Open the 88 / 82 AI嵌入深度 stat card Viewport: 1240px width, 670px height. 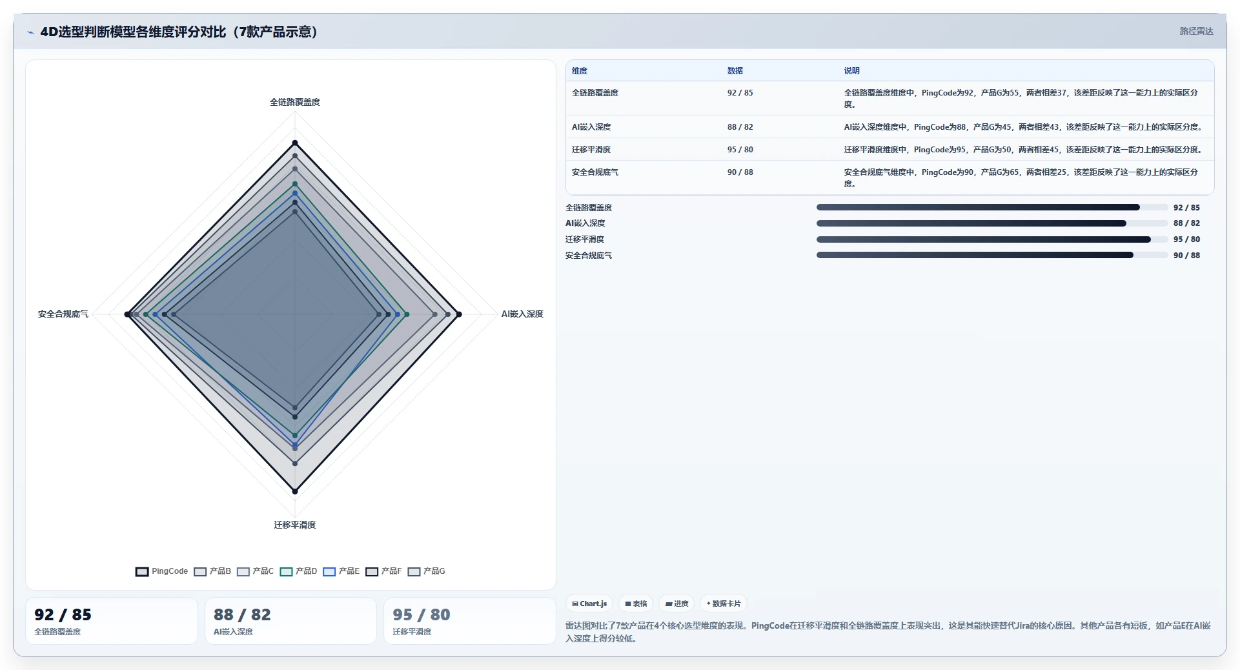tap(290, 621)
